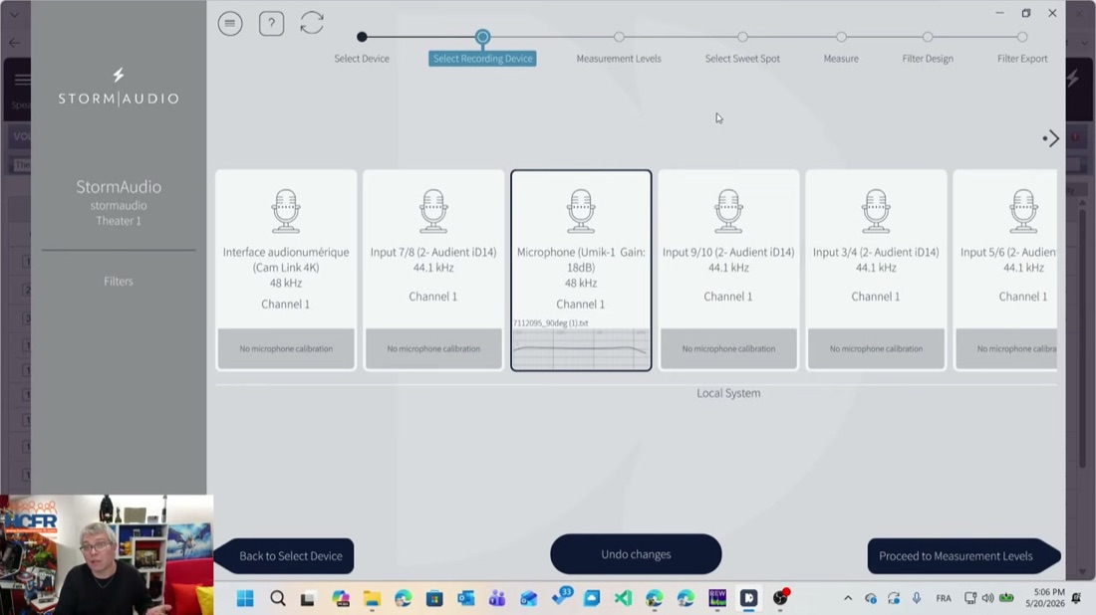1096x615 pixels.
Task: Select the Input 7/8 Audient iD14 microphone icon
Action: pyautogui.click(x=433, y=211)
